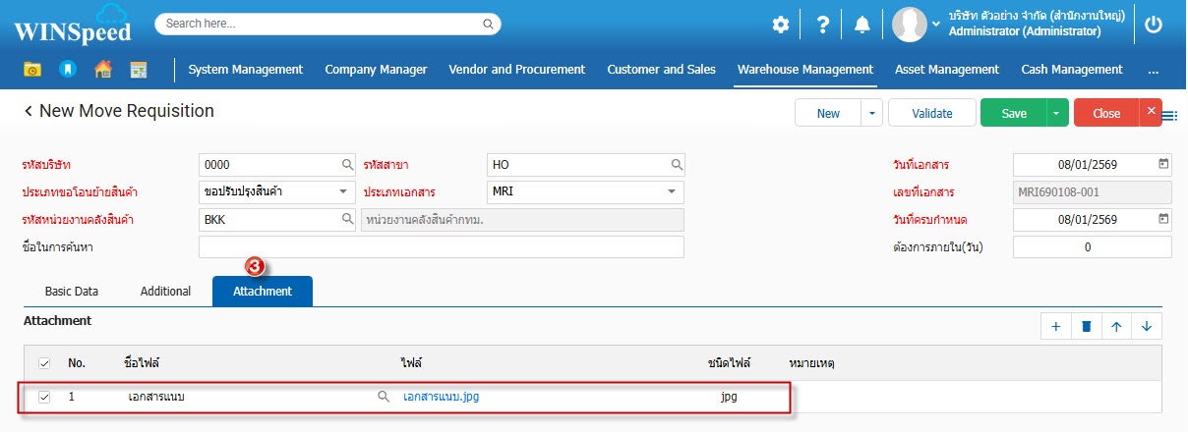Open the Warehouse Management menu

[x=804, y=69]
